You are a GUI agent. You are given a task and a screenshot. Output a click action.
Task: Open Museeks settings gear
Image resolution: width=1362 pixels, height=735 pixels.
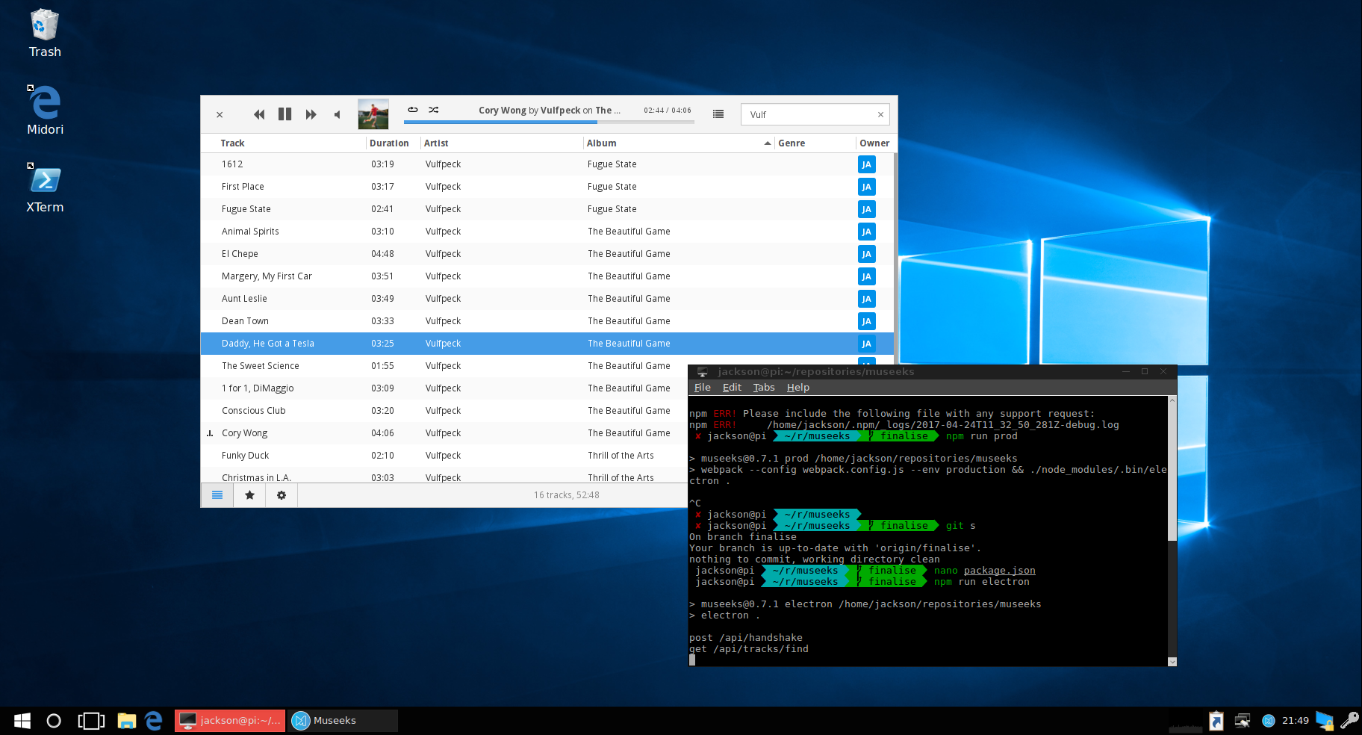click(282, 495)
